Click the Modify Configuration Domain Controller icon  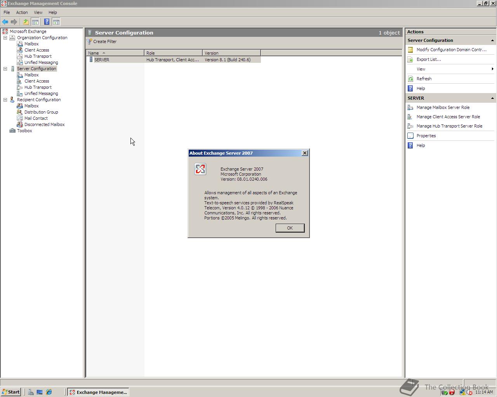tap(410, 50)
